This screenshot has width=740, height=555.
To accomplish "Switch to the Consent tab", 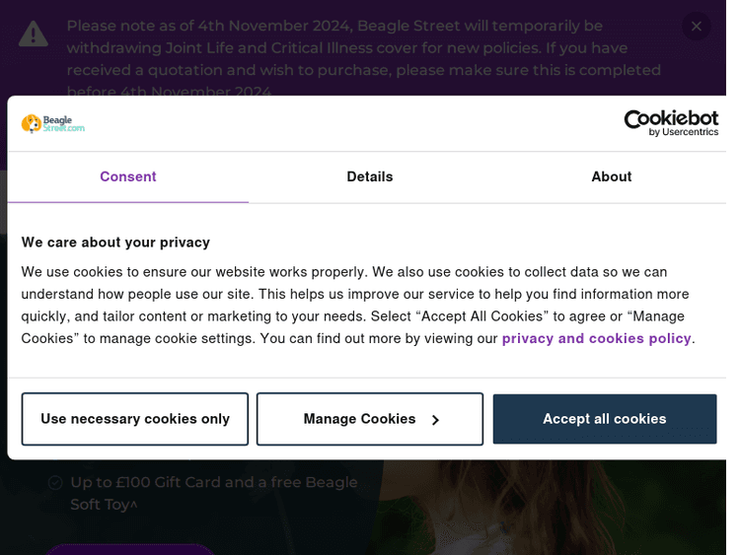I will pos(127,177).
